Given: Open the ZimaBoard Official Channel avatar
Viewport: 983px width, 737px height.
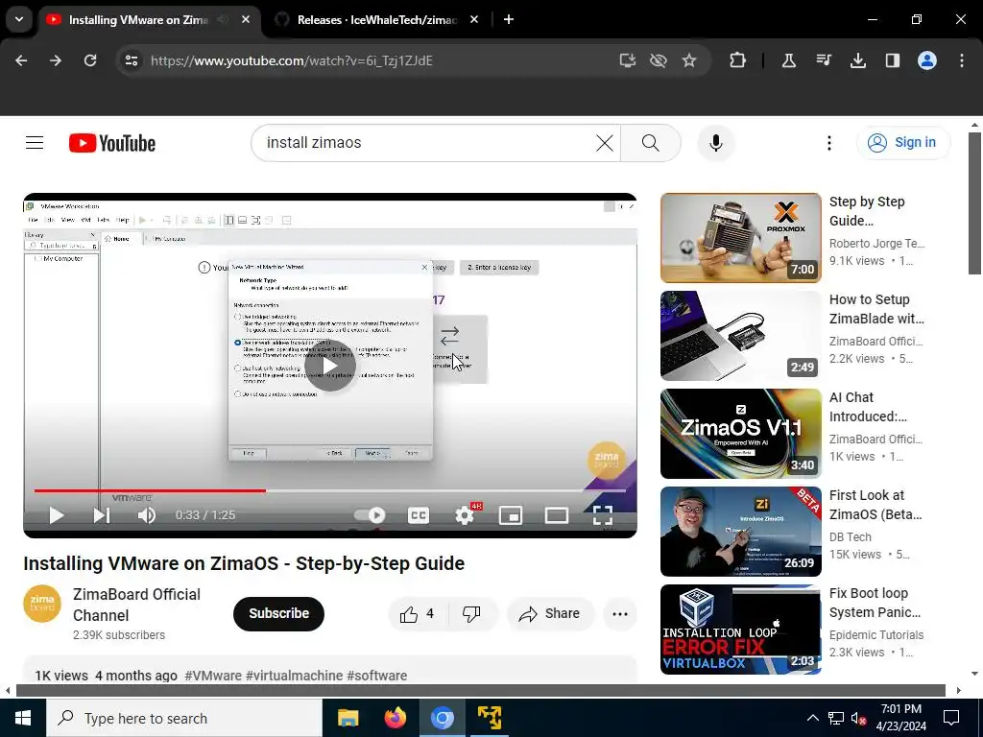Looking at the screenshot, I should [42, 605].
